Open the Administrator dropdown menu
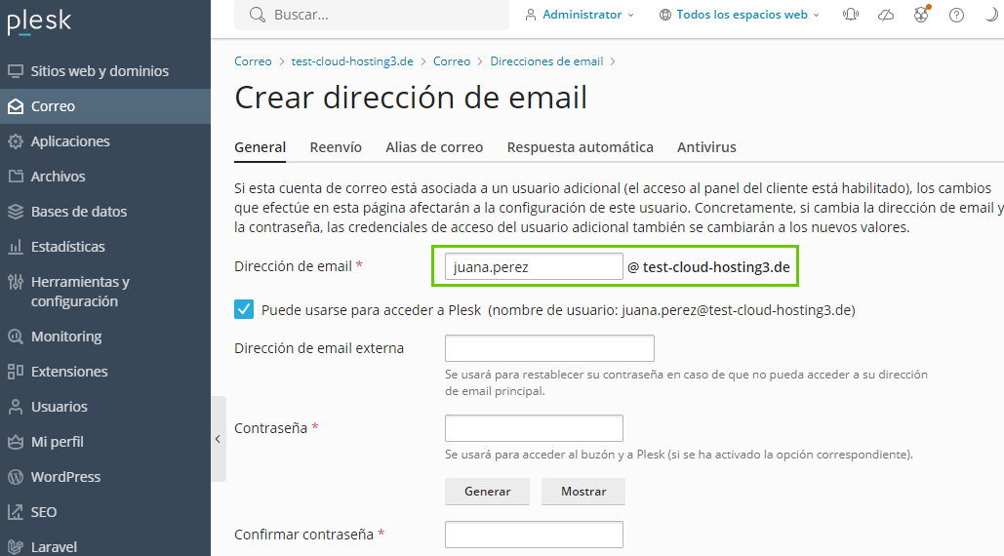Image resolution: width=1004 pixels, height=556 pixels. tap(580, 15)
